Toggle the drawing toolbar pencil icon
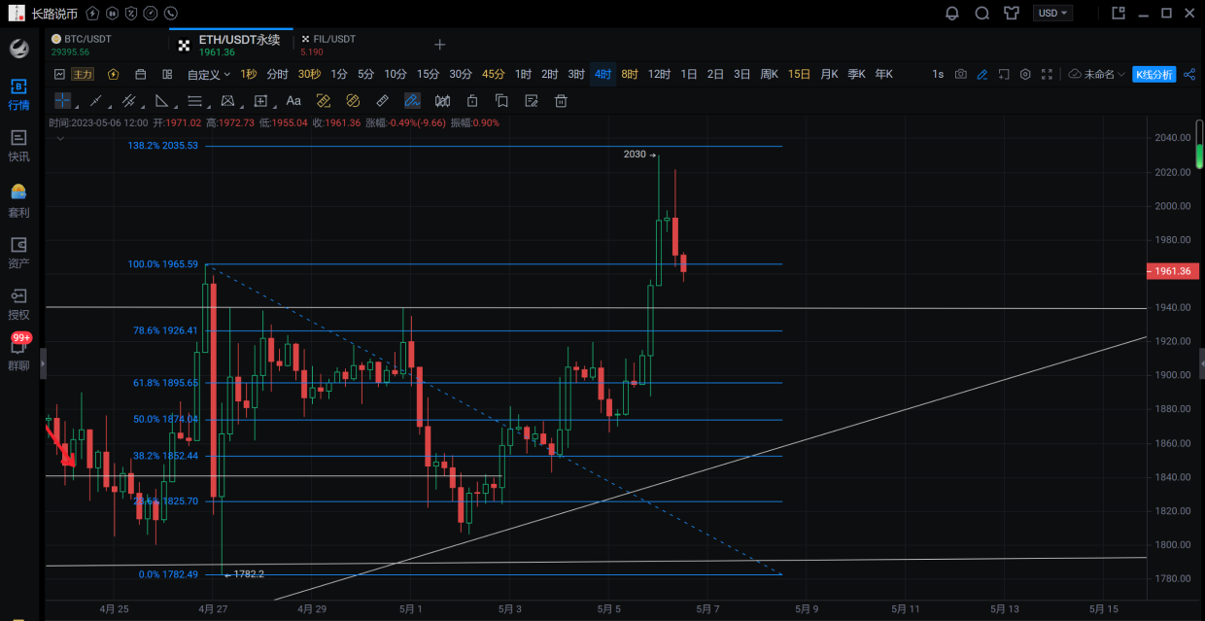 [x=982, y=75]
